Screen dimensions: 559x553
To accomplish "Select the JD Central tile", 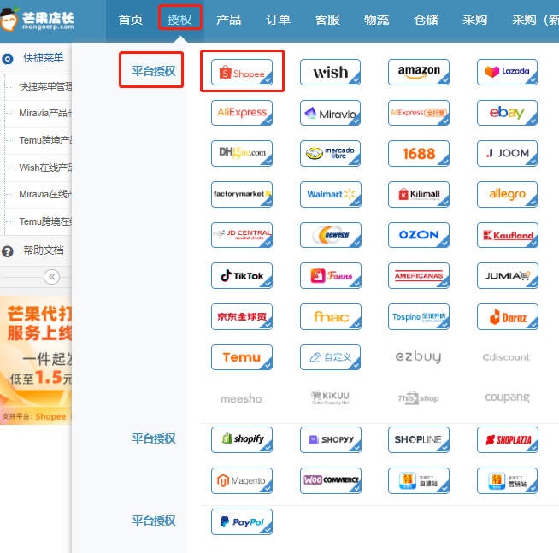I will [x=242, y=235].
